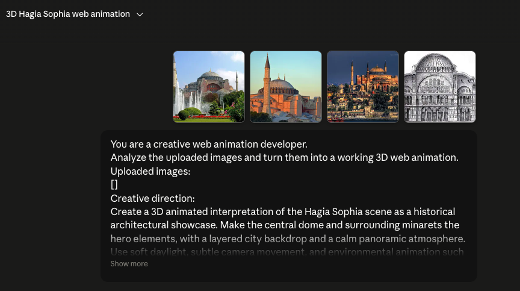The width and height of the screenshot is (520, 291).
Task: Open the black-and-white architectural drawing thumbnail
Action: pyautogui.click(x=440, y=87)
